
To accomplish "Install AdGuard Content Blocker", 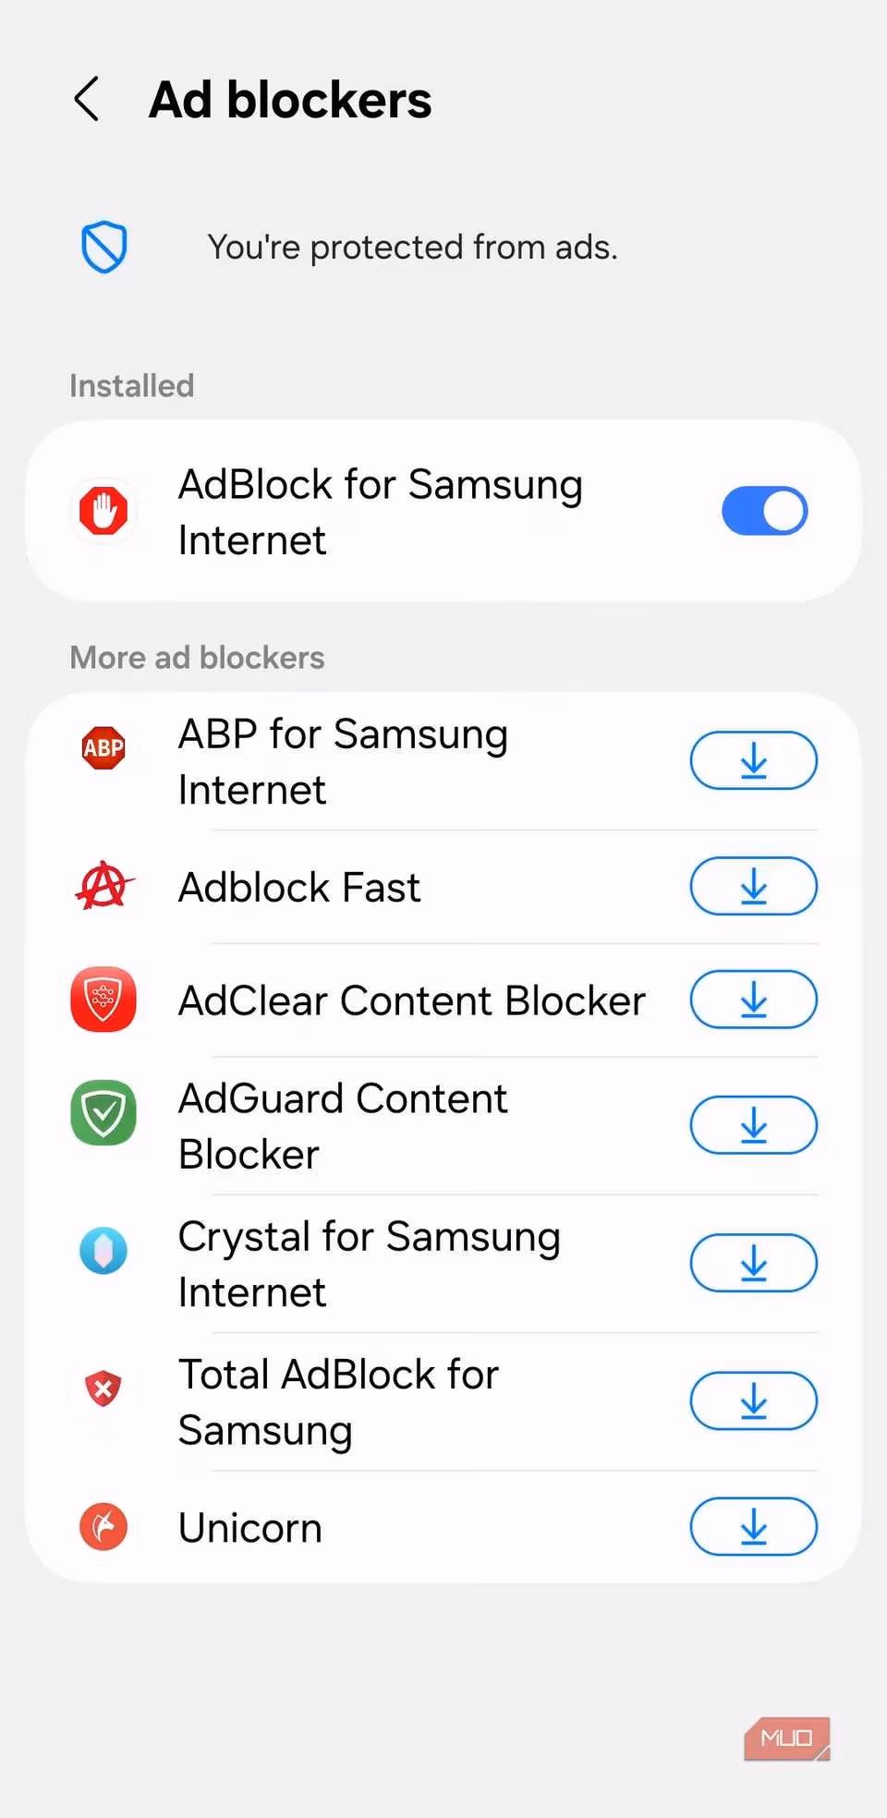I will pos(753,1124).
